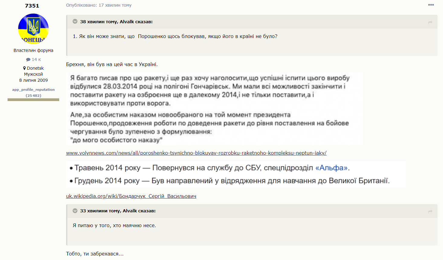Click the 'Опубліковано: 17 хвилин тому' timestamp

(99, 5)
